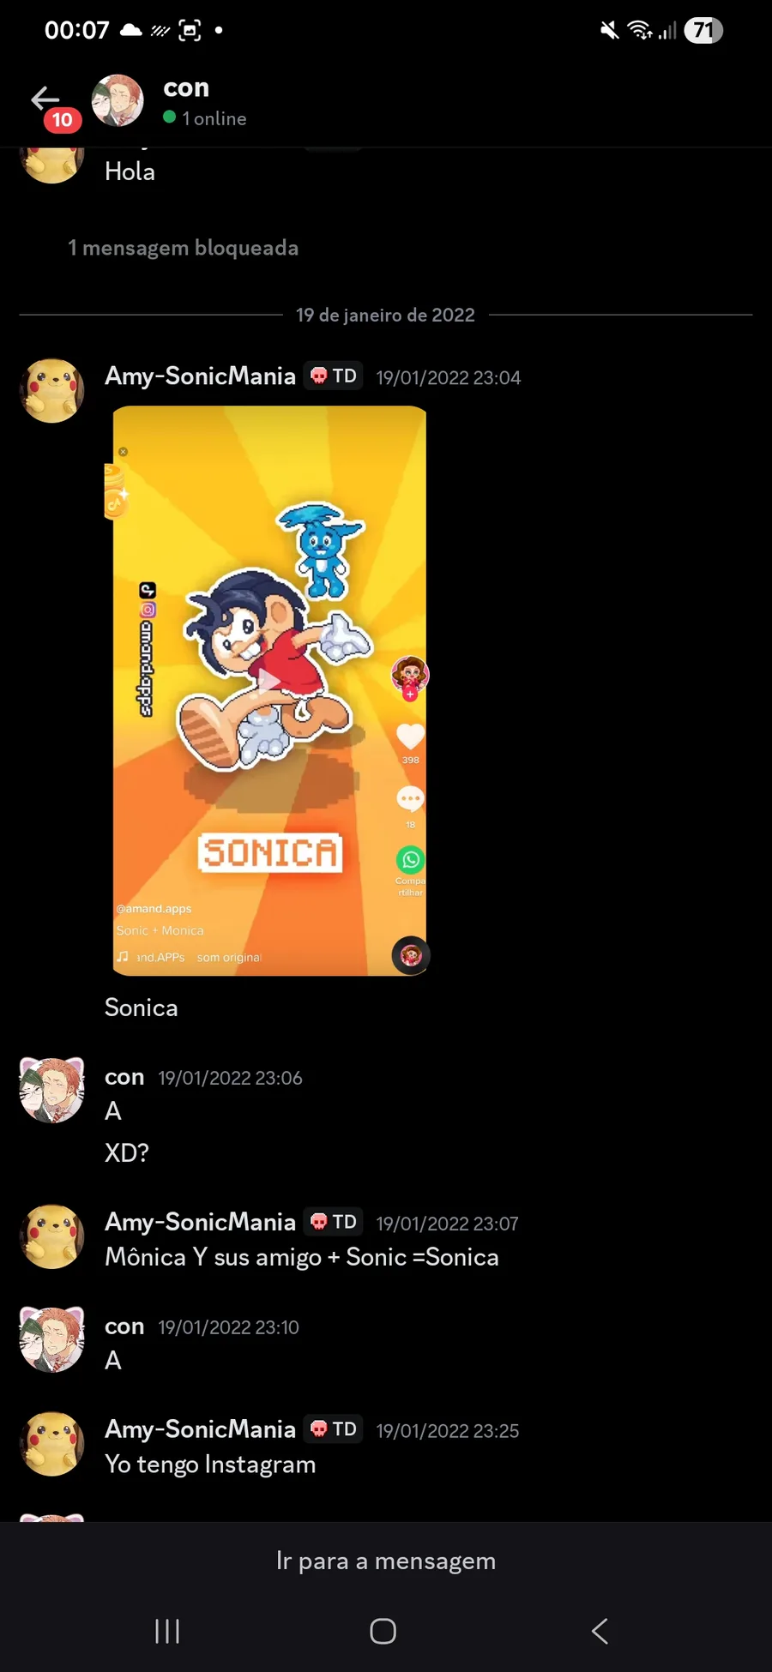Tap the creator profile picture on the video
The width and height of the screenshot is (772, 1672).
pos(410,676)
